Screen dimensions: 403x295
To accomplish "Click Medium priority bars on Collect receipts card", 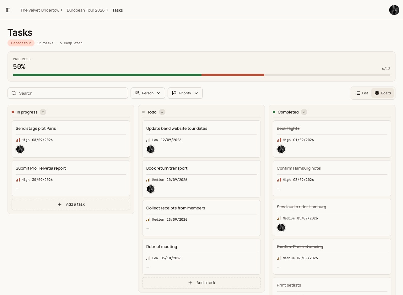I will point(148,219).
